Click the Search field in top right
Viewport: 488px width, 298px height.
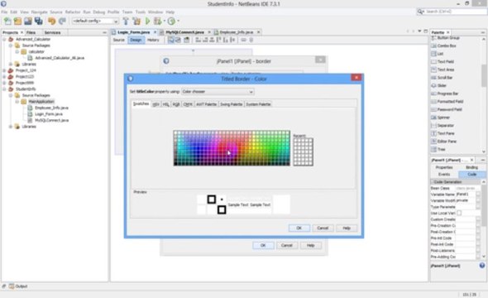pyautogui.click(x=452, y=12)
